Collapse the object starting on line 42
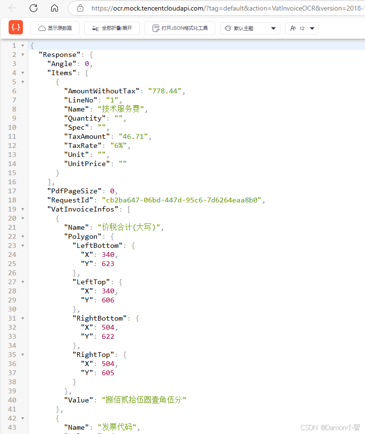 22,419
